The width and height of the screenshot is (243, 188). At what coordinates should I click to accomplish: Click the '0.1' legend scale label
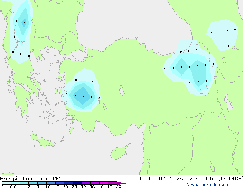4,186
